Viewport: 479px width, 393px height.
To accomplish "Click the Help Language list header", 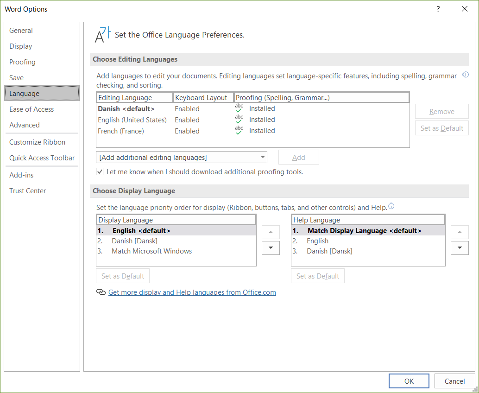I will point(368,220).
